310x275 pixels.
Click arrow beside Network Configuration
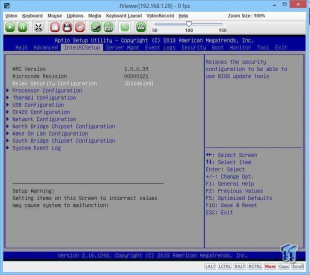point(7,119)
